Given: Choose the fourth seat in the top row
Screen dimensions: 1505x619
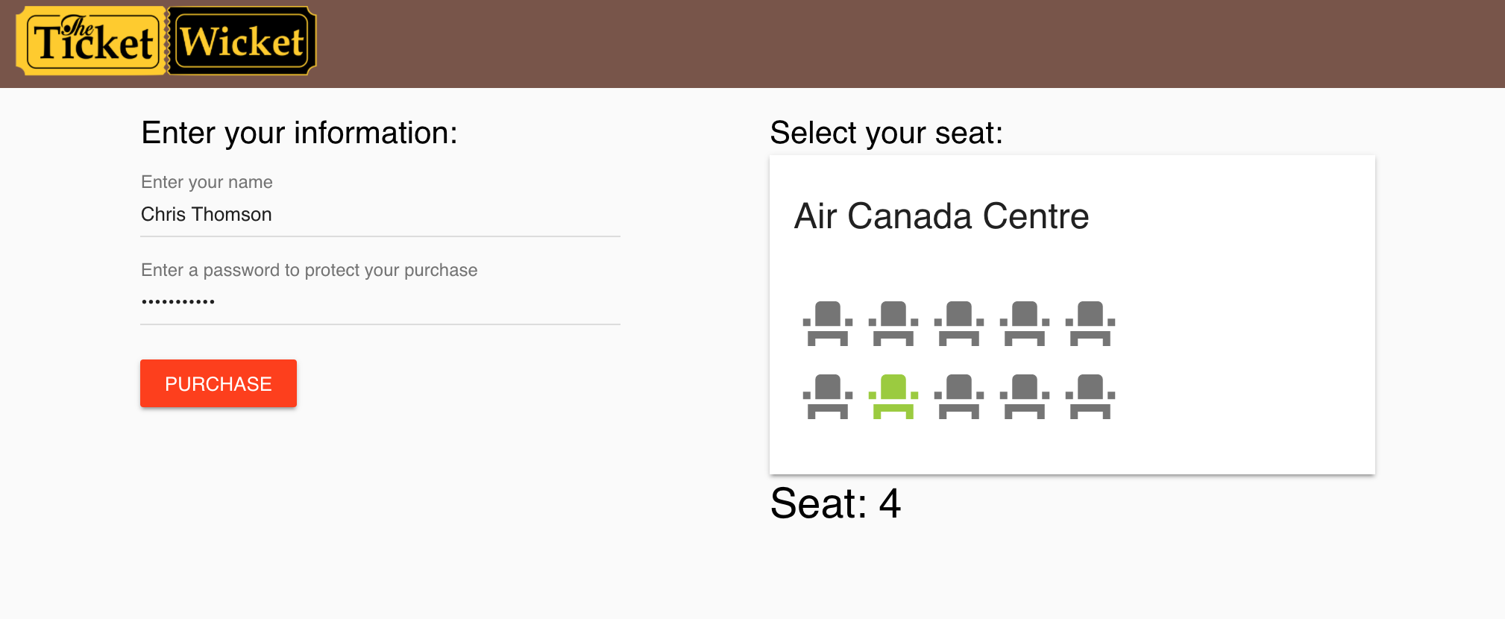Looking at the screenshot, I should pos(1025,323).
